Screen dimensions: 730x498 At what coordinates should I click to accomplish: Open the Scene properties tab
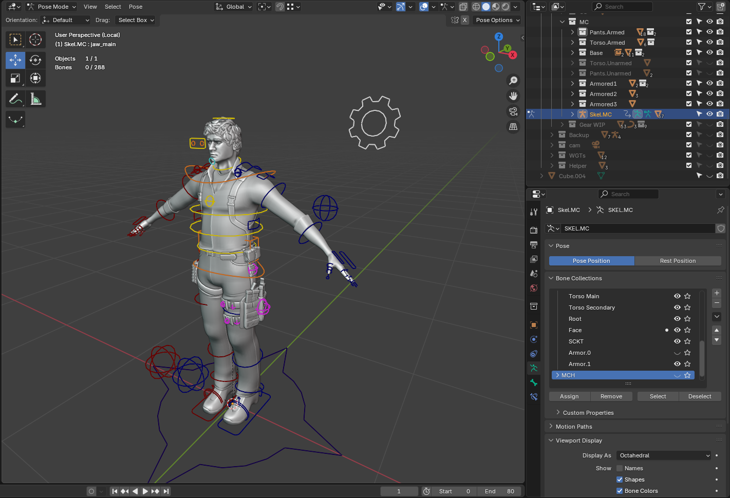534,274
